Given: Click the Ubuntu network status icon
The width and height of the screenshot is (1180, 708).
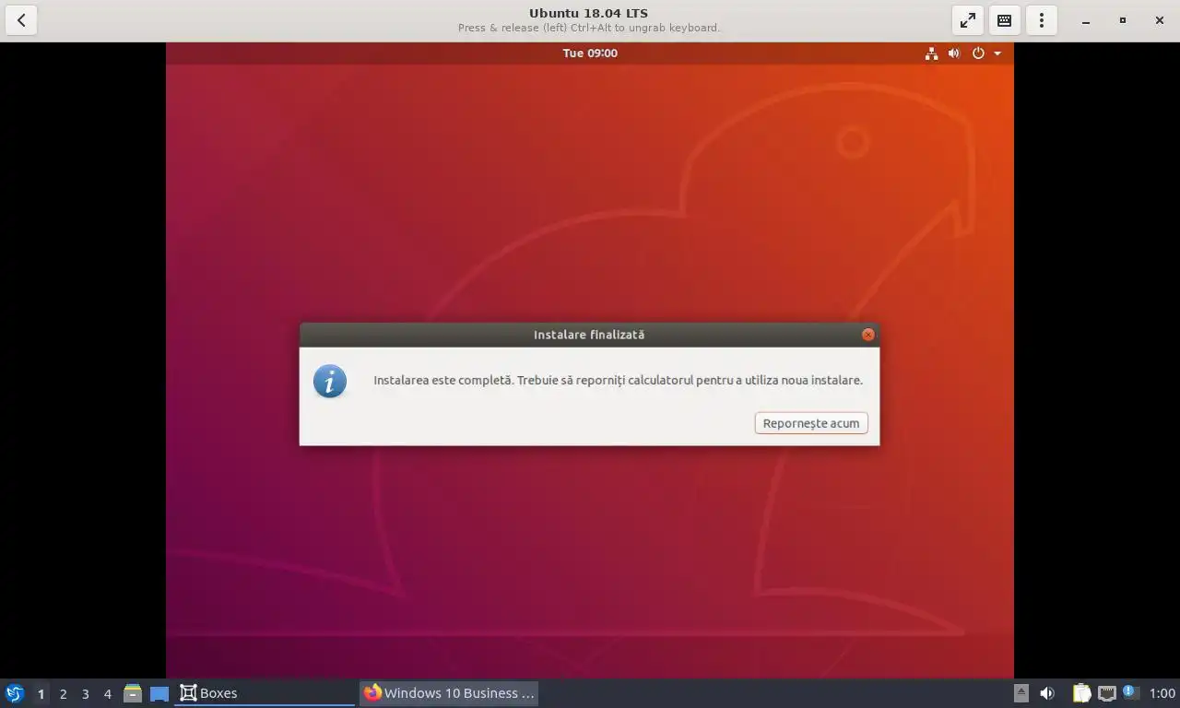Looking at the screenshot, I should (931, 53).
